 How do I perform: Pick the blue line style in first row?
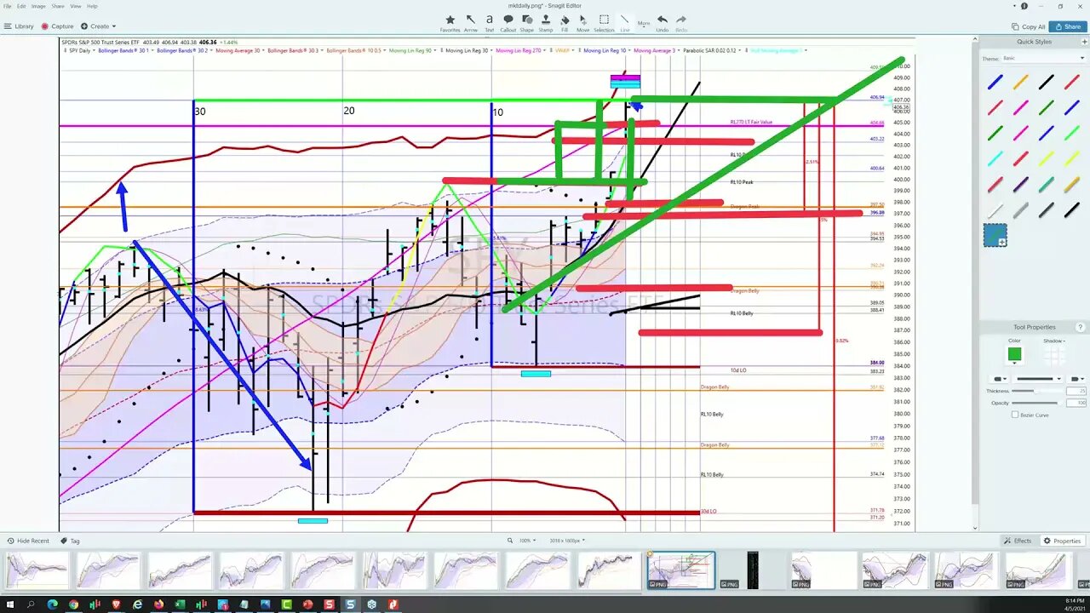pos(995,82)
